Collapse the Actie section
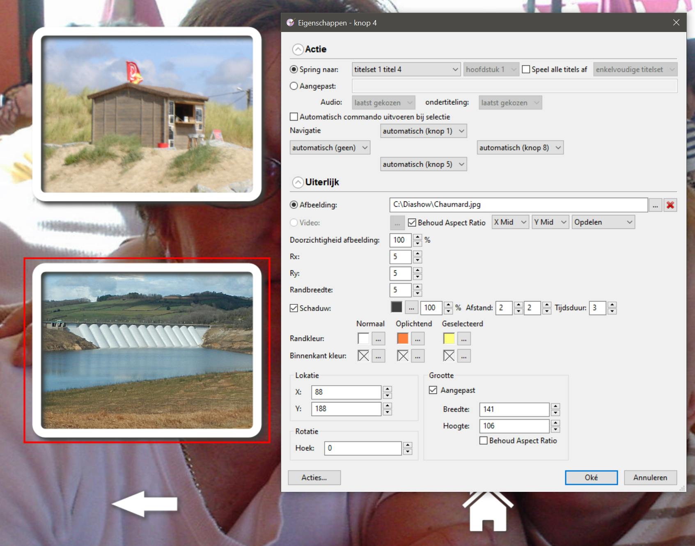Screen dimensions: 695x546 pyautogui.click(x=298, y=50)
